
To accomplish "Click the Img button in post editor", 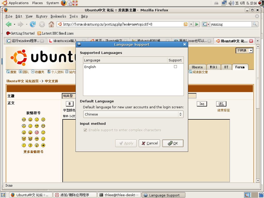I will (x=202, y=104).
